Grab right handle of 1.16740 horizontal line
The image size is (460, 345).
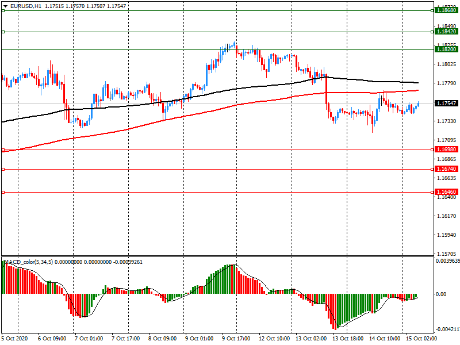click(432, 169)
